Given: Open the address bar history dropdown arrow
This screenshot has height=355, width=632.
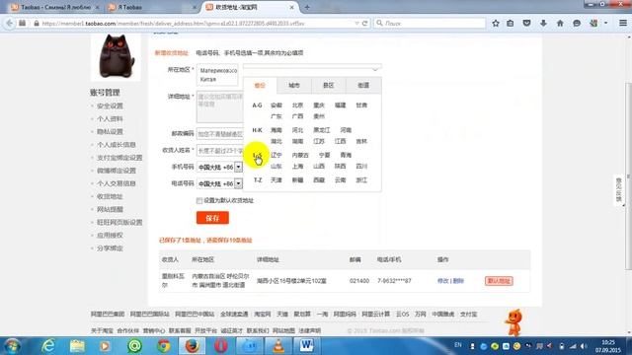Looking at the screenshot, I should (x=356, y=24).
